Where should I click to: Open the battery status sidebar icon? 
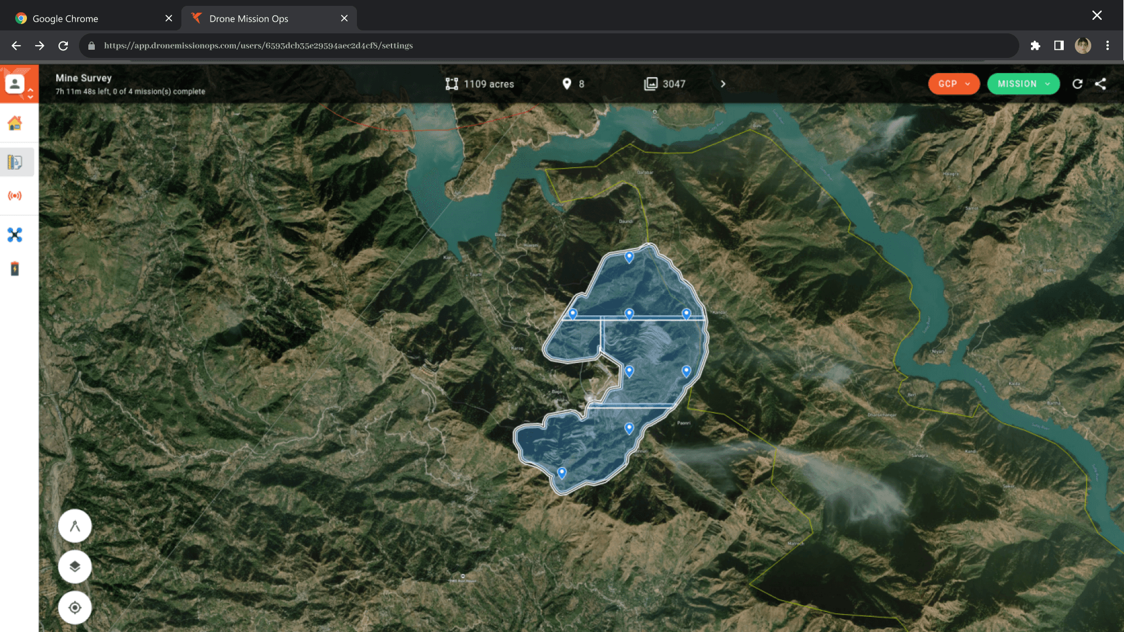tap(15, 269)
